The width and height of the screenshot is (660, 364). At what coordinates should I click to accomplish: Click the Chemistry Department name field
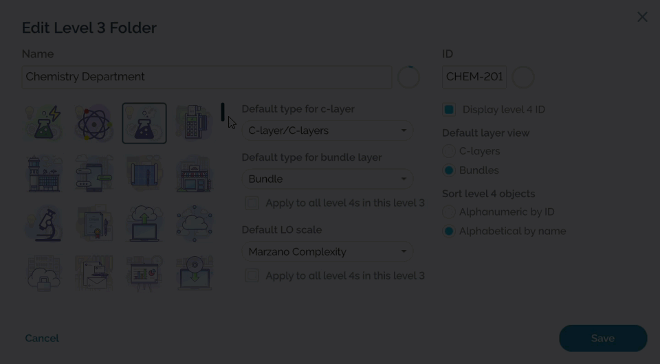point(206,77)
